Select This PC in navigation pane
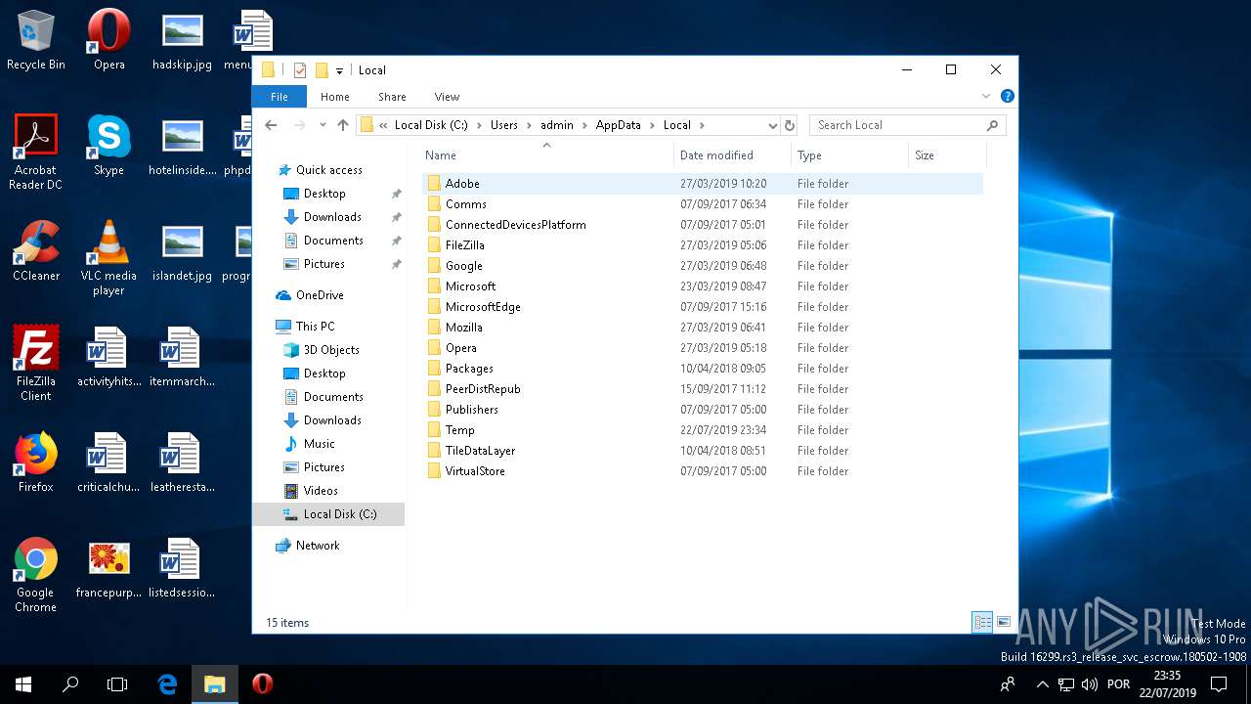The image size is (1251, 704). click(x=306, y=327)
